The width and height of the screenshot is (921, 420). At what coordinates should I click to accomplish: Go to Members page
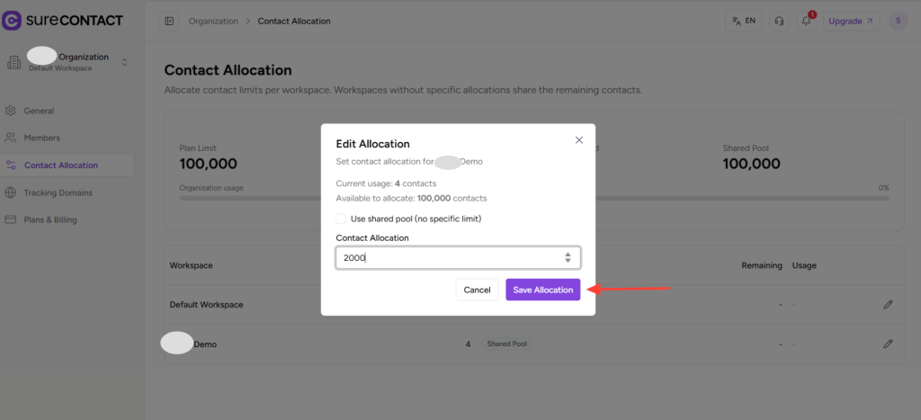(x=42, y=138)
